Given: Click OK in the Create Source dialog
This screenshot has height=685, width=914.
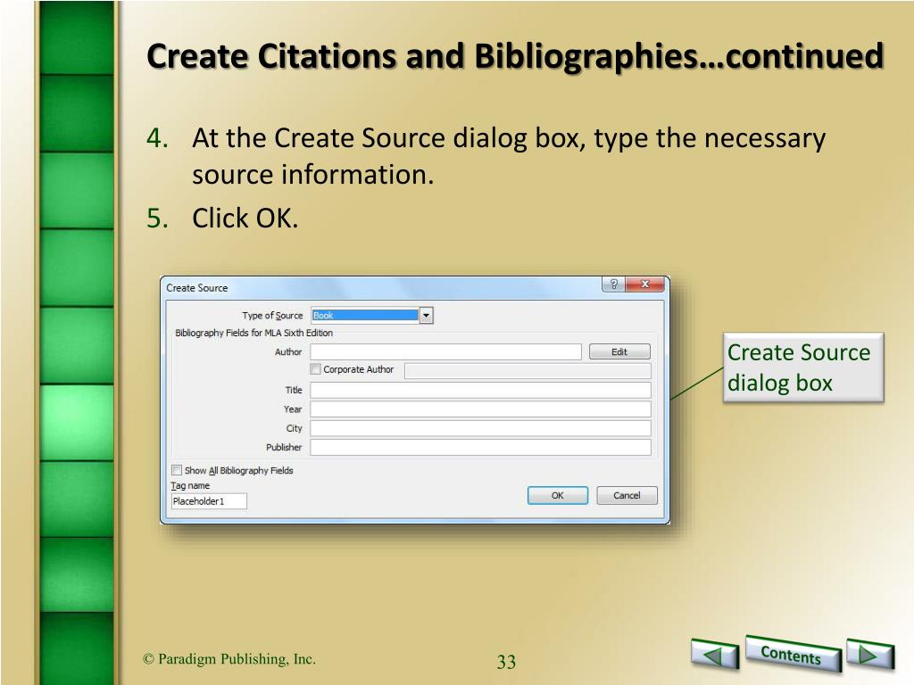Looking at the screenshot, I should (x=558, y=495).
